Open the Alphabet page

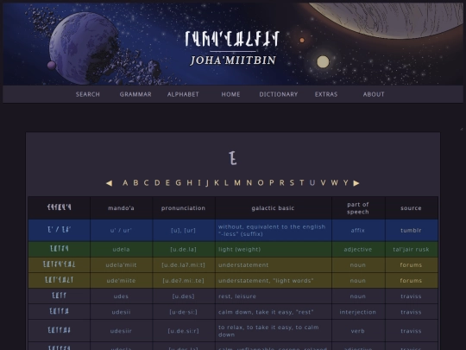(x=183, y=94)
